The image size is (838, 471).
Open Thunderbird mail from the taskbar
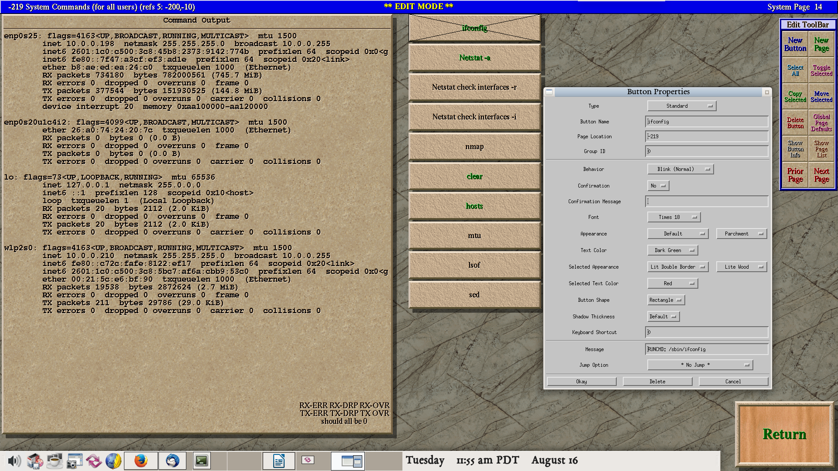[x=172, y=461]
